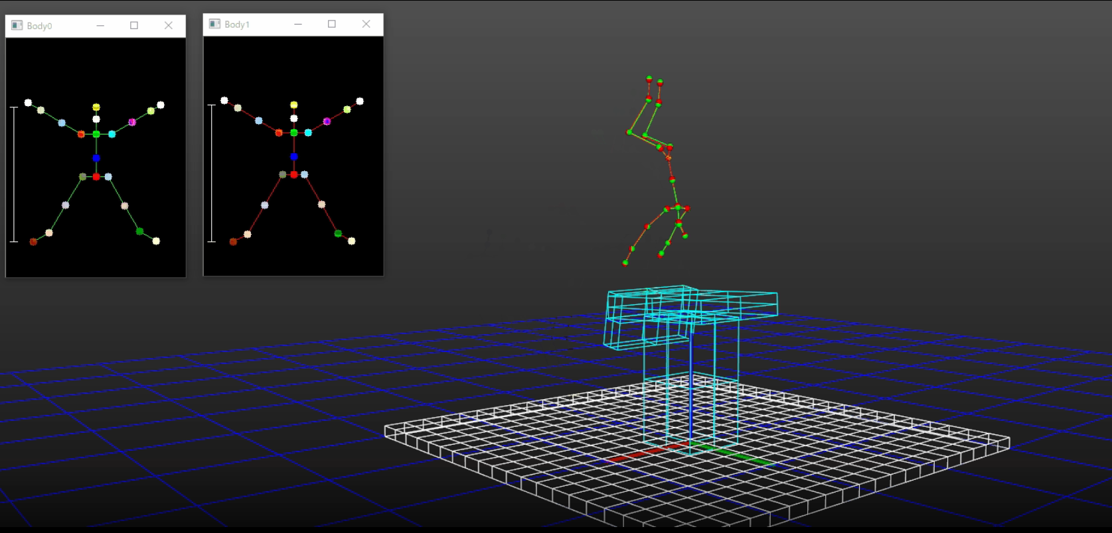Close the Body1 window

click(366, 24)
